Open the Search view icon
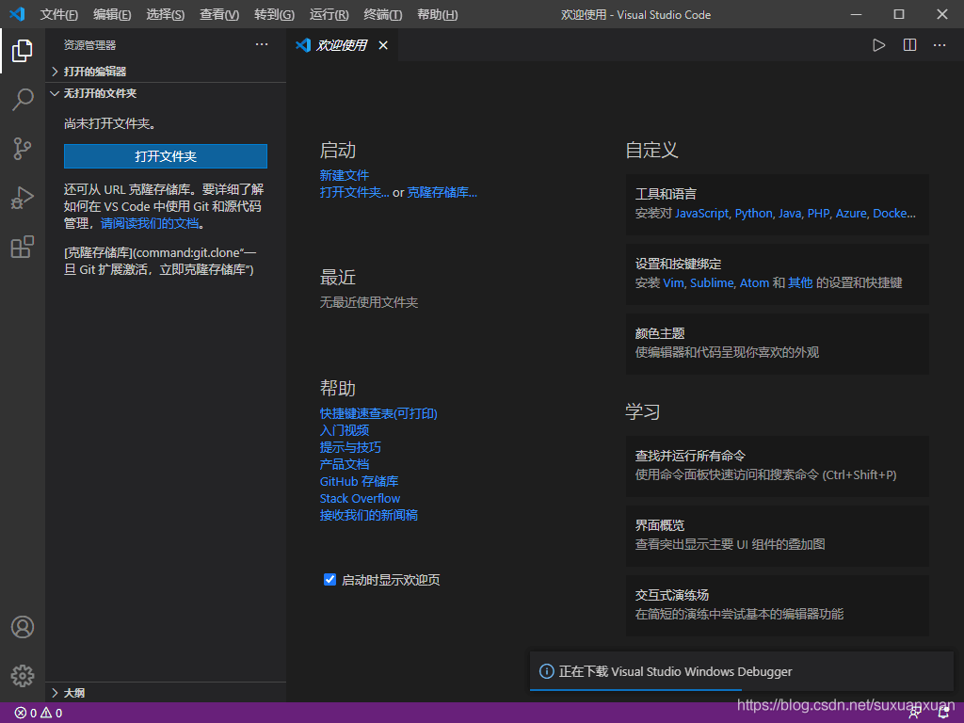 pyautogui.click(x=23, y=100)
